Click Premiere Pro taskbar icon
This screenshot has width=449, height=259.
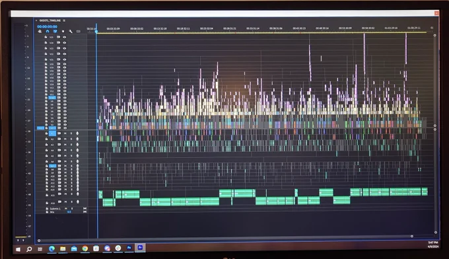[140, 248]
